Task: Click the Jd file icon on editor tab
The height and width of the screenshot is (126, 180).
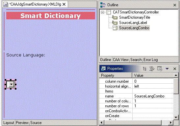Action: [x=6, y=5]
